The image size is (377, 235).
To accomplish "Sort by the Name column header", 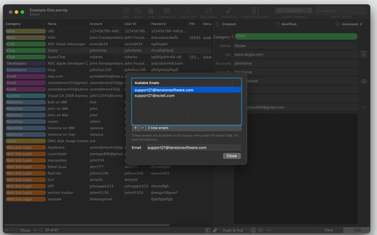I will [x=67, y=24].
